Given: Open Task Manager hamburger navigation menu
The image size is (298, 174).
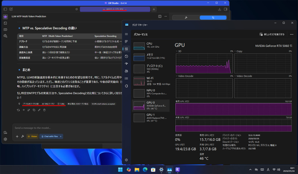Looking at the screenshot, I should pyautogui.click(x=126, y=34).
